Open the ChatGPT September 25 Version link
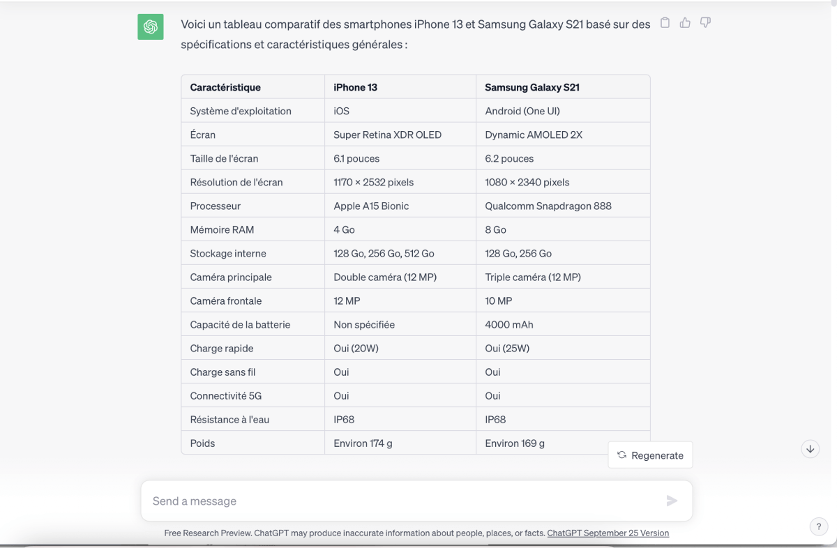The image size is (837, 548). tap(608, 533)
